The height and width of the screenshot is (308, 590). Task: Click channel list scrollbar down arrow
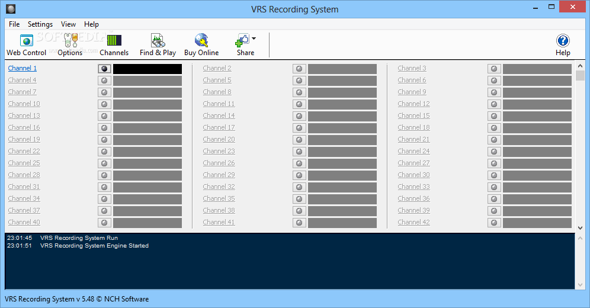[x=580, y=228]
